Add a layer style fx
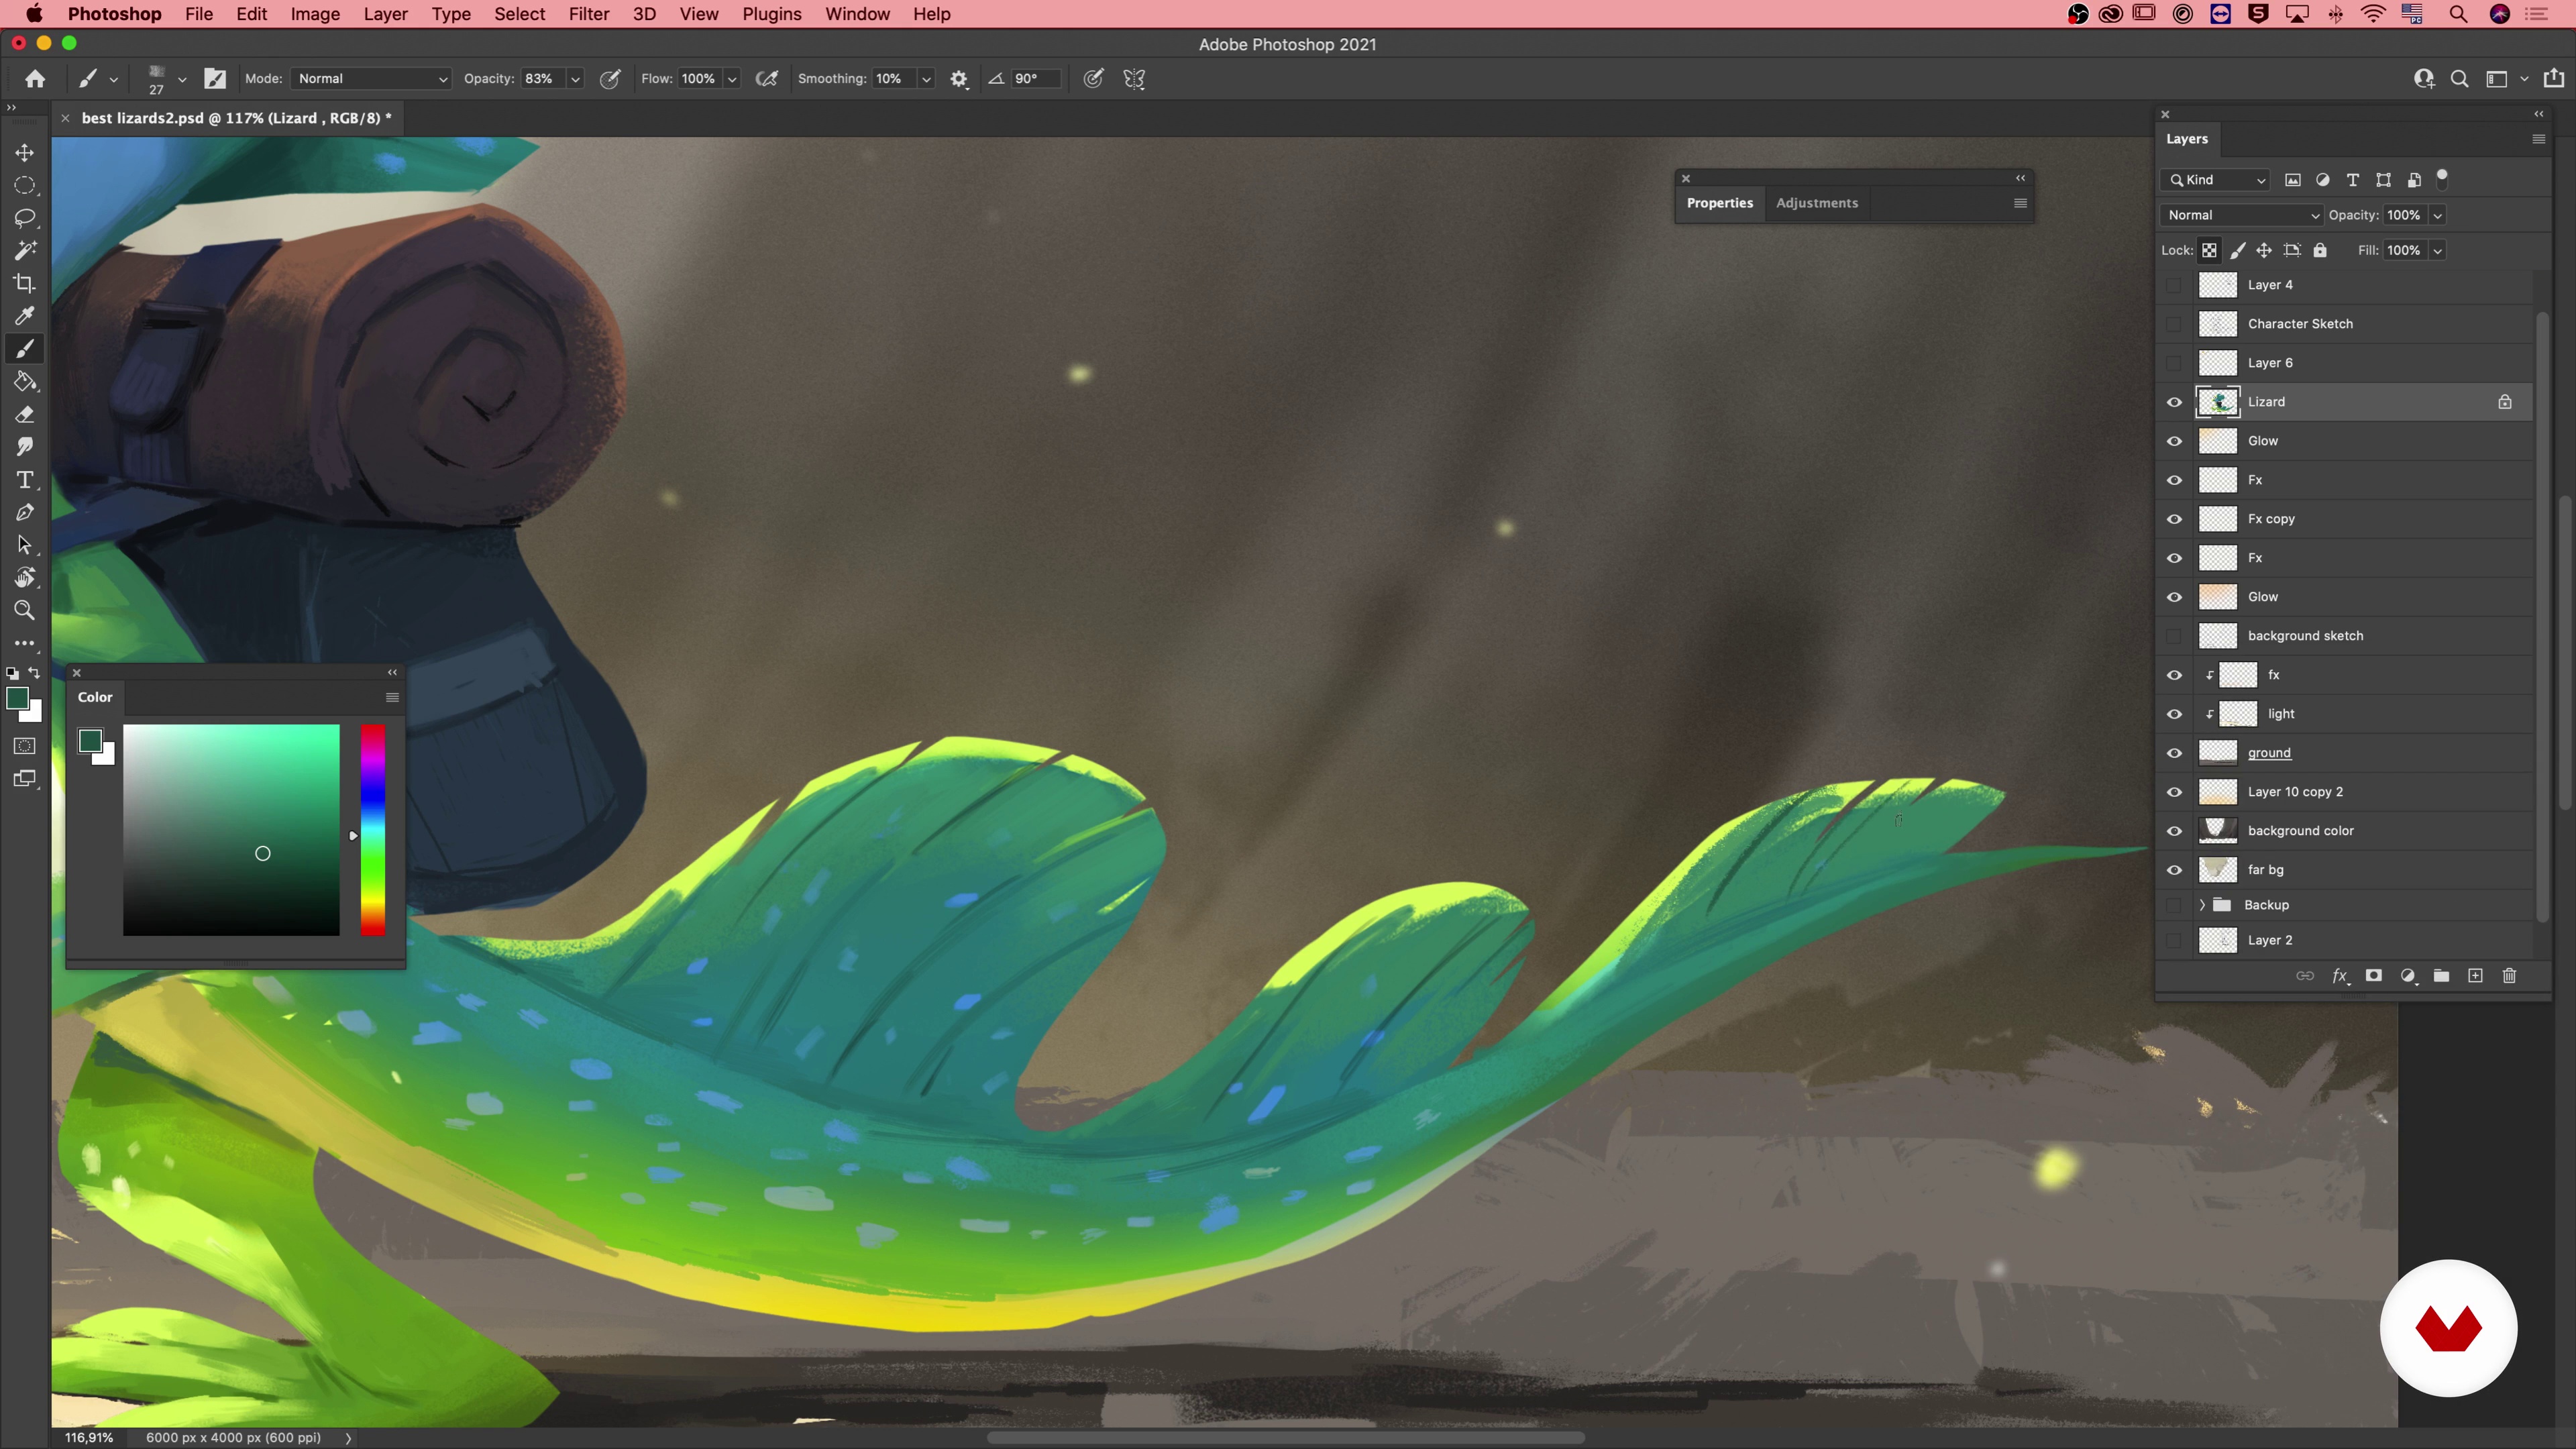The height and width of the screenshot is (1449, 2576). [2340, 976]
